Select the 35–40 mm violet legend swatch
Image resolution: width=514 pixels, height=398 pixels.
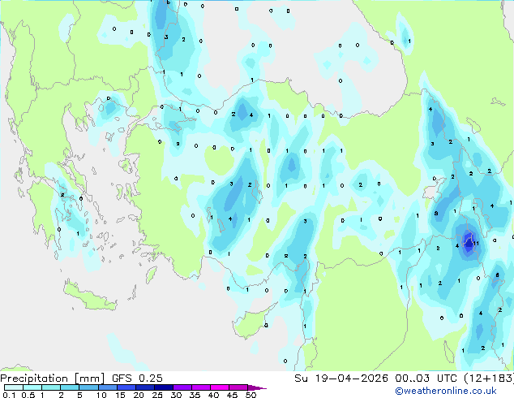coord(201,387)
